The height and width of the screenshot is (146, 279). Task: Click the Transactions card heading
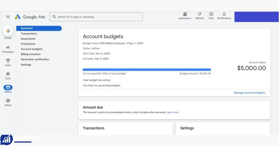pos(94,128)
